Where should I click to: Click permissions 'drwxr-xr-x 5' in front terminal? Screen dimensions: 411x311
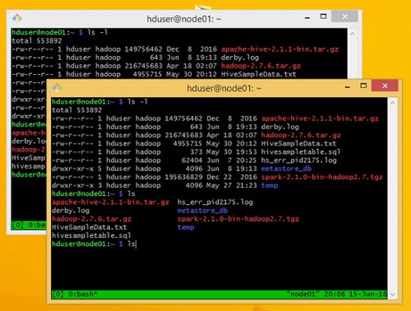pyautogui.click(x=76, y=169)
